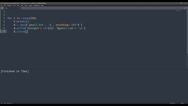This screenshot has height=106, width=188.
Task: Open the Help menu
Action: click(42, 5)
